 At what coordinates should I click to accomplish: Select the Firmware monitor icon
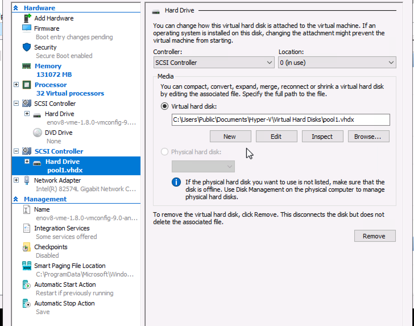tap(27, 28)
